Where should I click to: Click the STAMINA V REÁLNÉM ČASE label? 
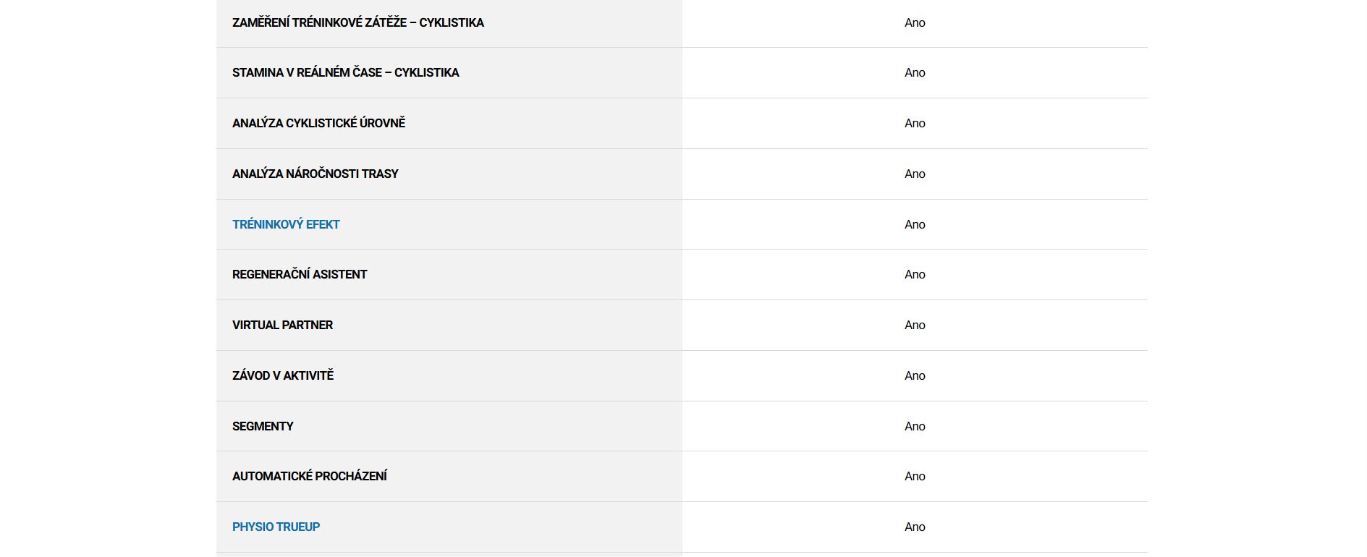pos(345,72)
